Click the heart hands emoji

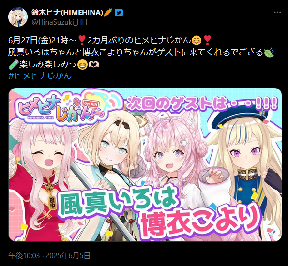(94, 64)
